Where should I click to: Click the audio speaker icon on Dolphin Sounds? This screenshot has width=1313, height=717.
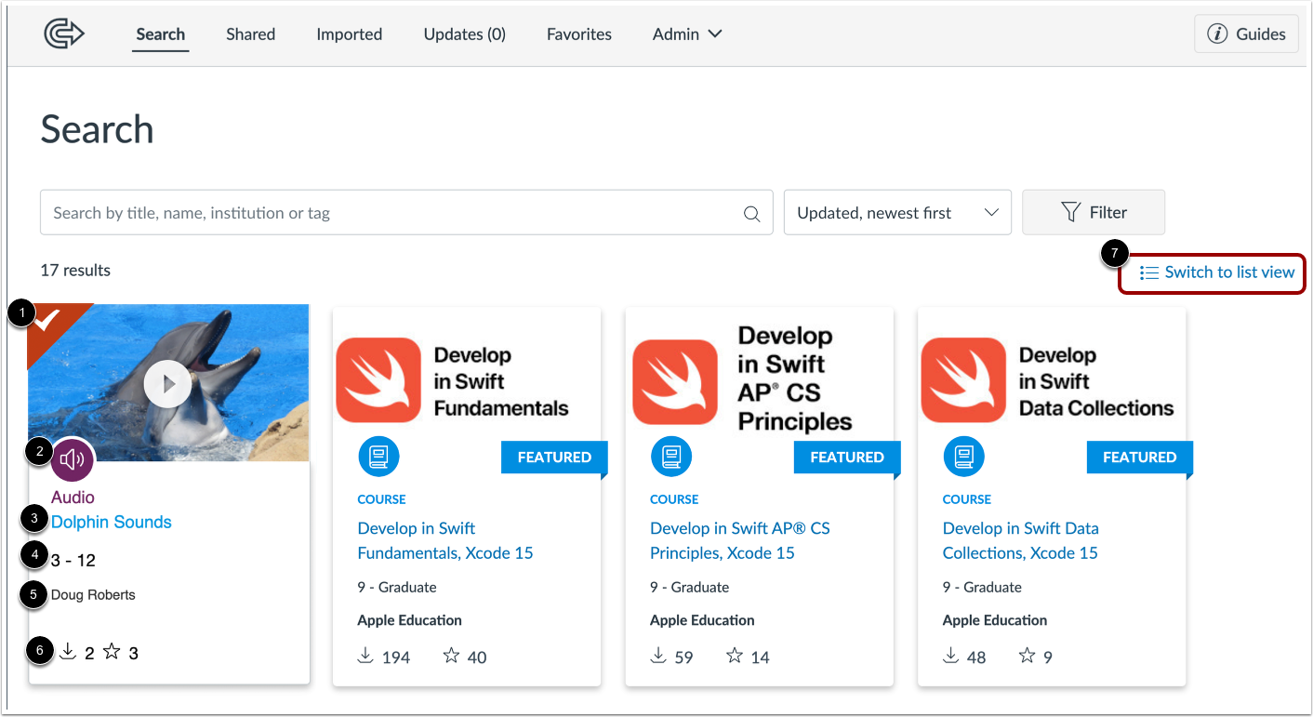point(73,459)
